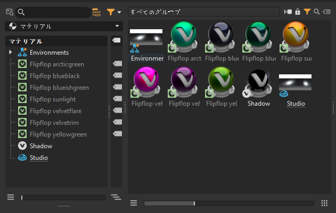Image resolution: width=336 pixels, height=213 pixels.
Task: Select Flipflop arcticgreen in the tree
Action: (57, 64)
